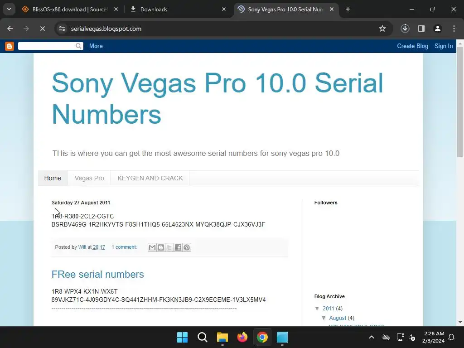Screen dimensions: 464x348
Task: Click the Blogger search input field
Action: pos(47,46)
